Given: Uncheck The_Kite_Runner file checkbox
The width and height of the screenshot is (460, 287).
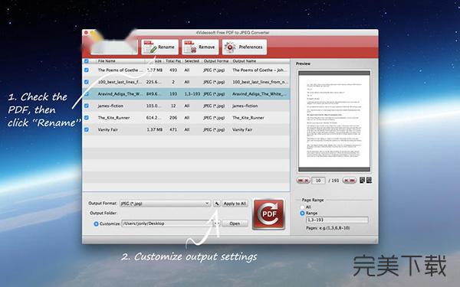Looking at the screenshot, I should [x=86, y=118].
